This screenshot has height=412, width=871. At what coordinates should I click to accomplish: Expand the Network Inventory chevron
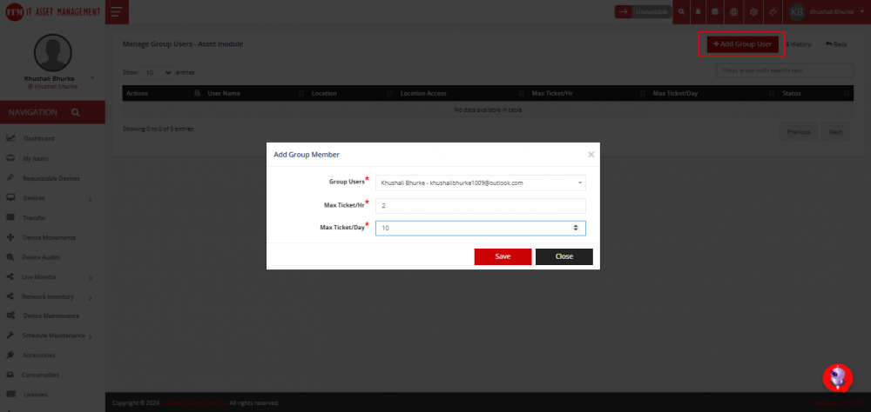tap(90, 298)
